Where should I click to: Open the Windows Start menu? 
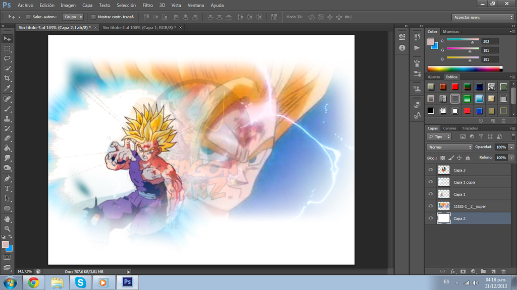pyautogui.click(x=10, y=282)
